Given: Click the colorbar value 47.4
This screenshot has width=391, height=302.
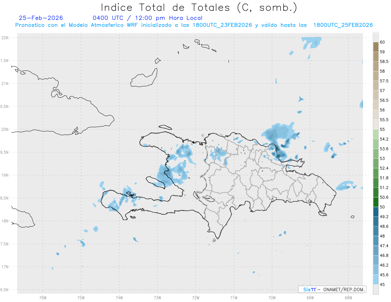Looking at the screenshot, I should click(384, 246).
